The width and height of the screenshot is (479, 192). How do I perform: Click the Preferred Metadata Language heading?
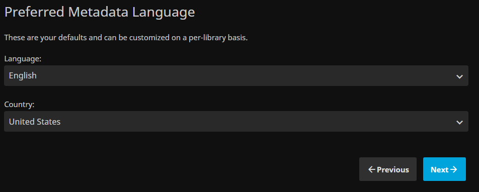100,13
